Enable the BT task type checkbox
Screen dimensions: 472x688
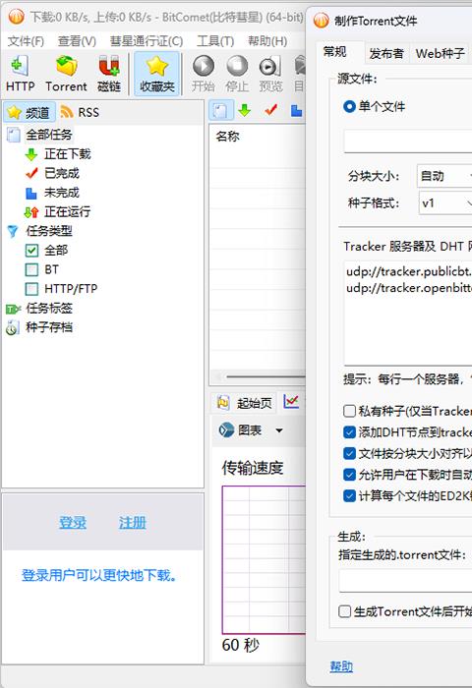tap(31, 269)
